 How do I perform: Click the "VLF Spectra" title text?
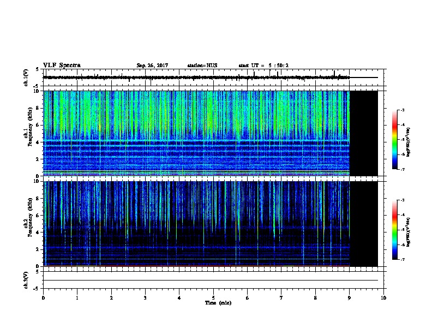tap(62, 65)
